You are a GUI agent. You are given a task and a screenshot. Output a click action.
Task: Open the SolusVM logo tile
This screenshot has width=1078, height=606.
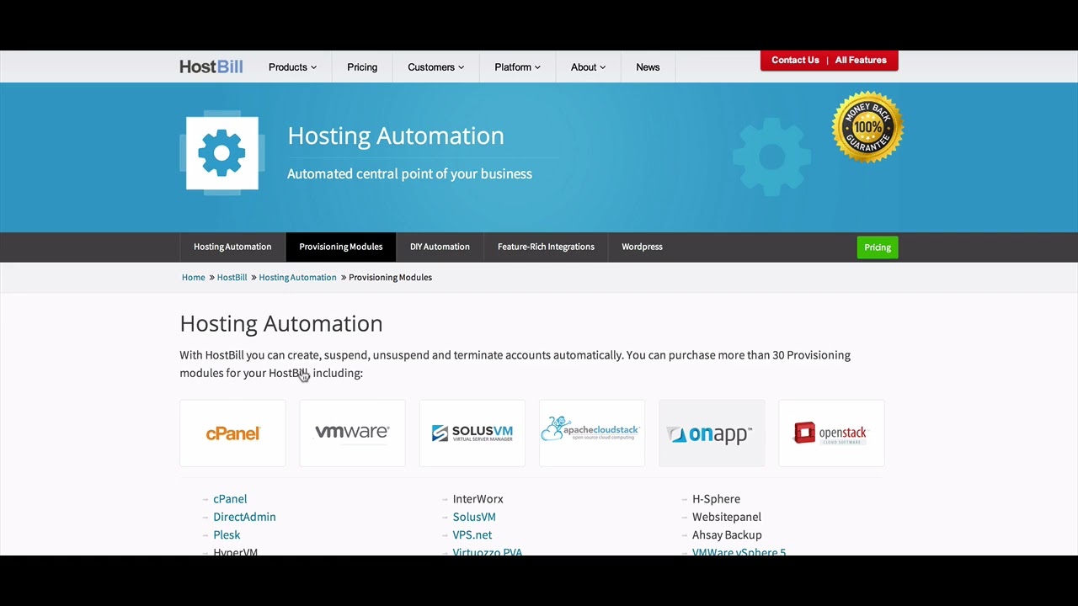tap(472, 433)
